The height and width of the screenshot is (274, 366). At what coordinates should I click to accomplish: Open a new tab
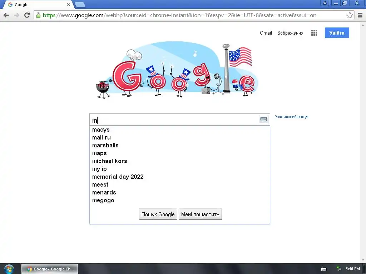coord(80,5)
